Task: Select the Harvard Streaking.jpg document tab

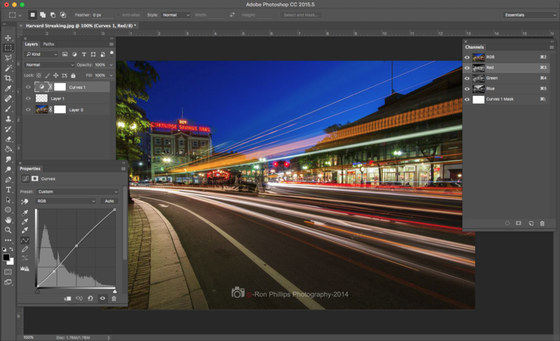Action: [x=82, y=25]
